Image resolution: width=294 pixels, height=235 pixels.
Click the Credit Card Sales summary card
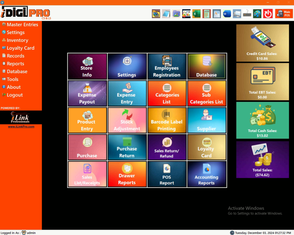click(262, 43)
